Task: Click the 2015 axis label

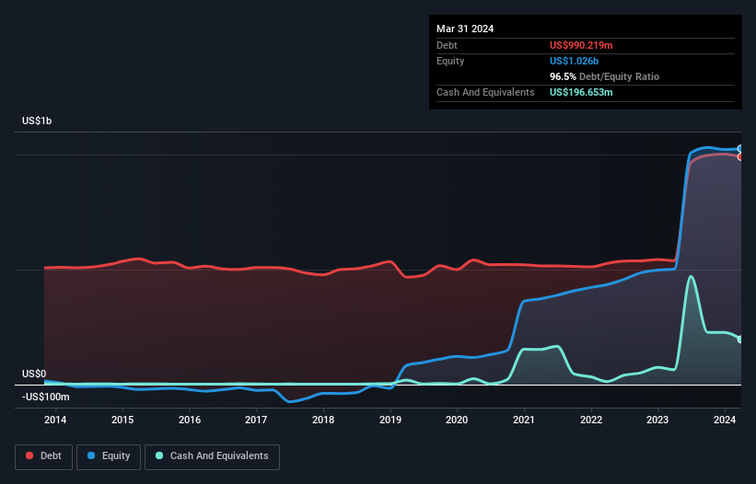Action: pyautogui.click(x=122, y=420)
